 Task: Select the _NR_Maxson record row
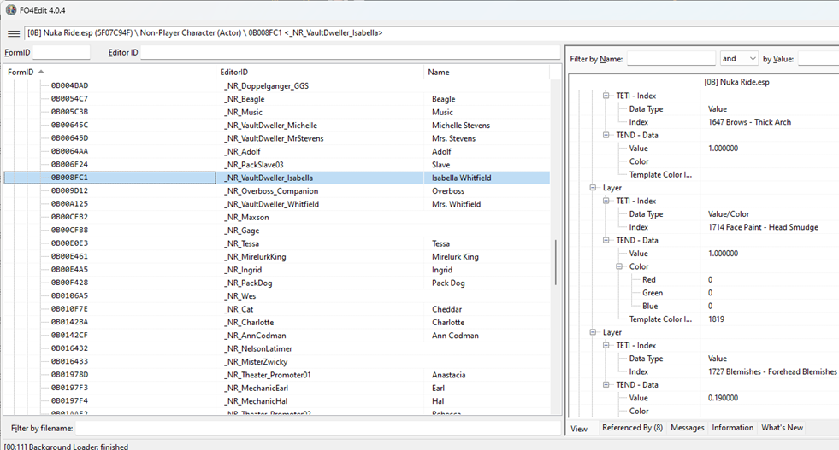point(276,217)
